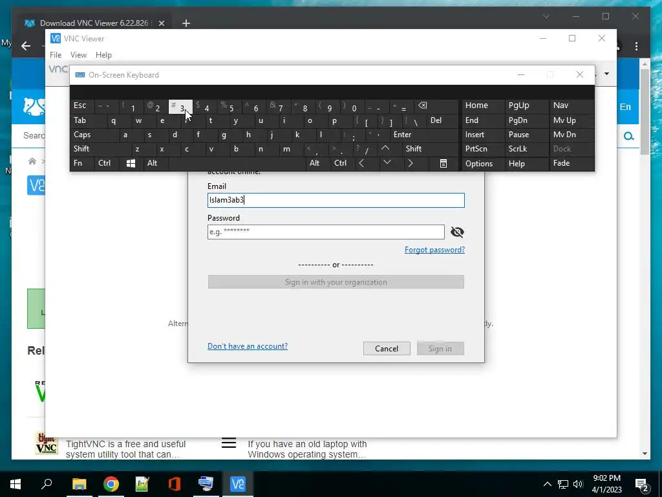Toggle ScrLk key on On-Screen Keyboard
This screenshot has width=662, height=497.
click(526, 149)
